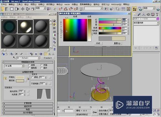
Task: Toggle the Wire (线框) checkbox
Action: pos(29,65)
